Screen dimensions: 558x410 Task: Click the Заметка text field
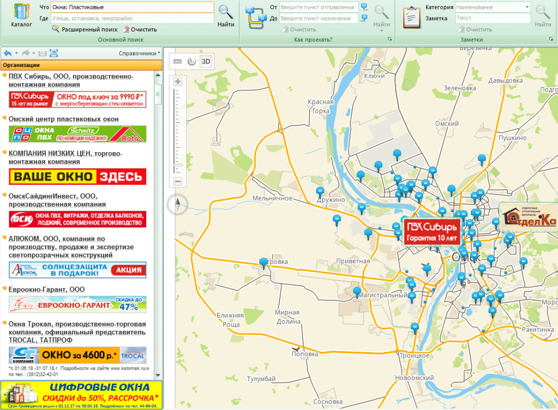tap(493, 18)
